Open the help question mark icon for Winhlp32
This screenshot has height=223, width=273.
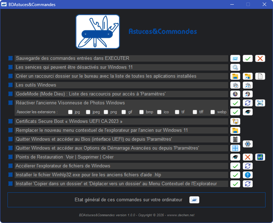(x=248, y=175)
